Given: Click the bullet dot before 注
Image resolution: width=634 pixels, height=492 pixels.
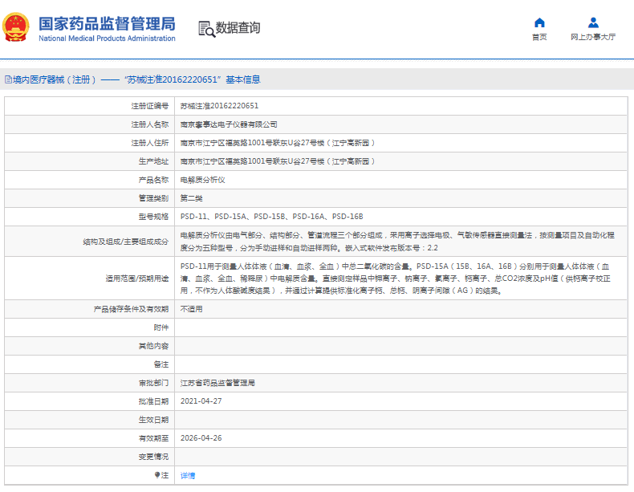Looking at the screenshot, I should (x=158, y=475).
